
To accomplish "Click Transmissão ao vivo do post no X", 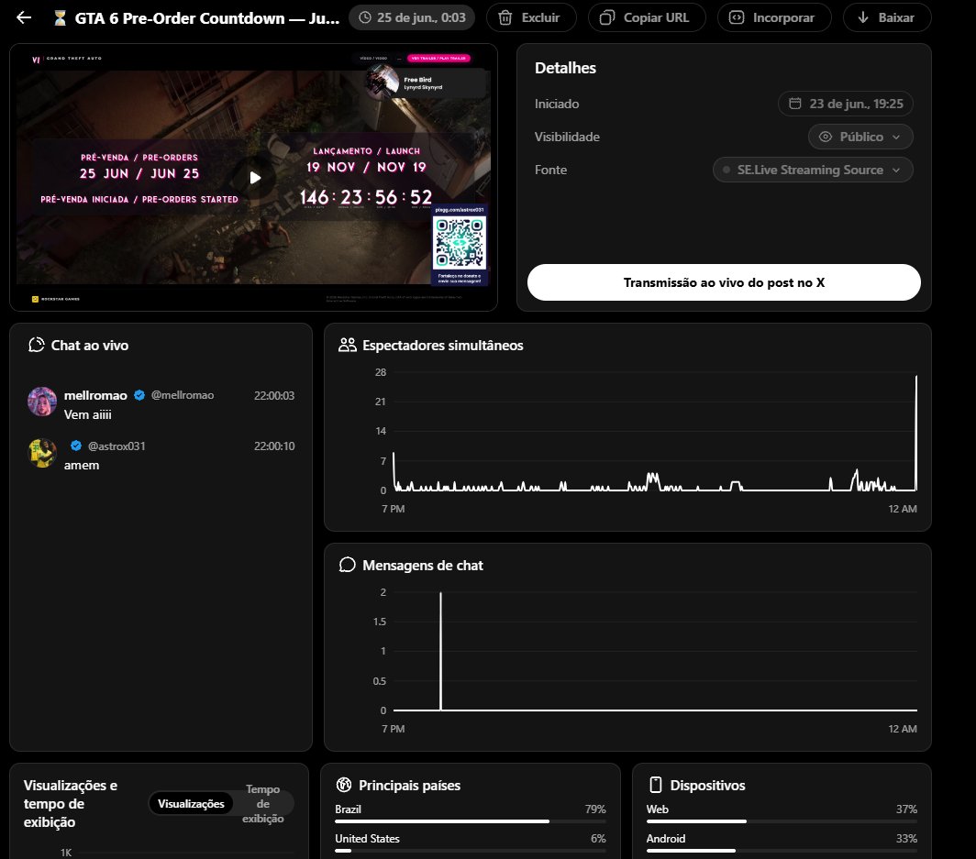I will pyautogui.click(x=724, y=282).
